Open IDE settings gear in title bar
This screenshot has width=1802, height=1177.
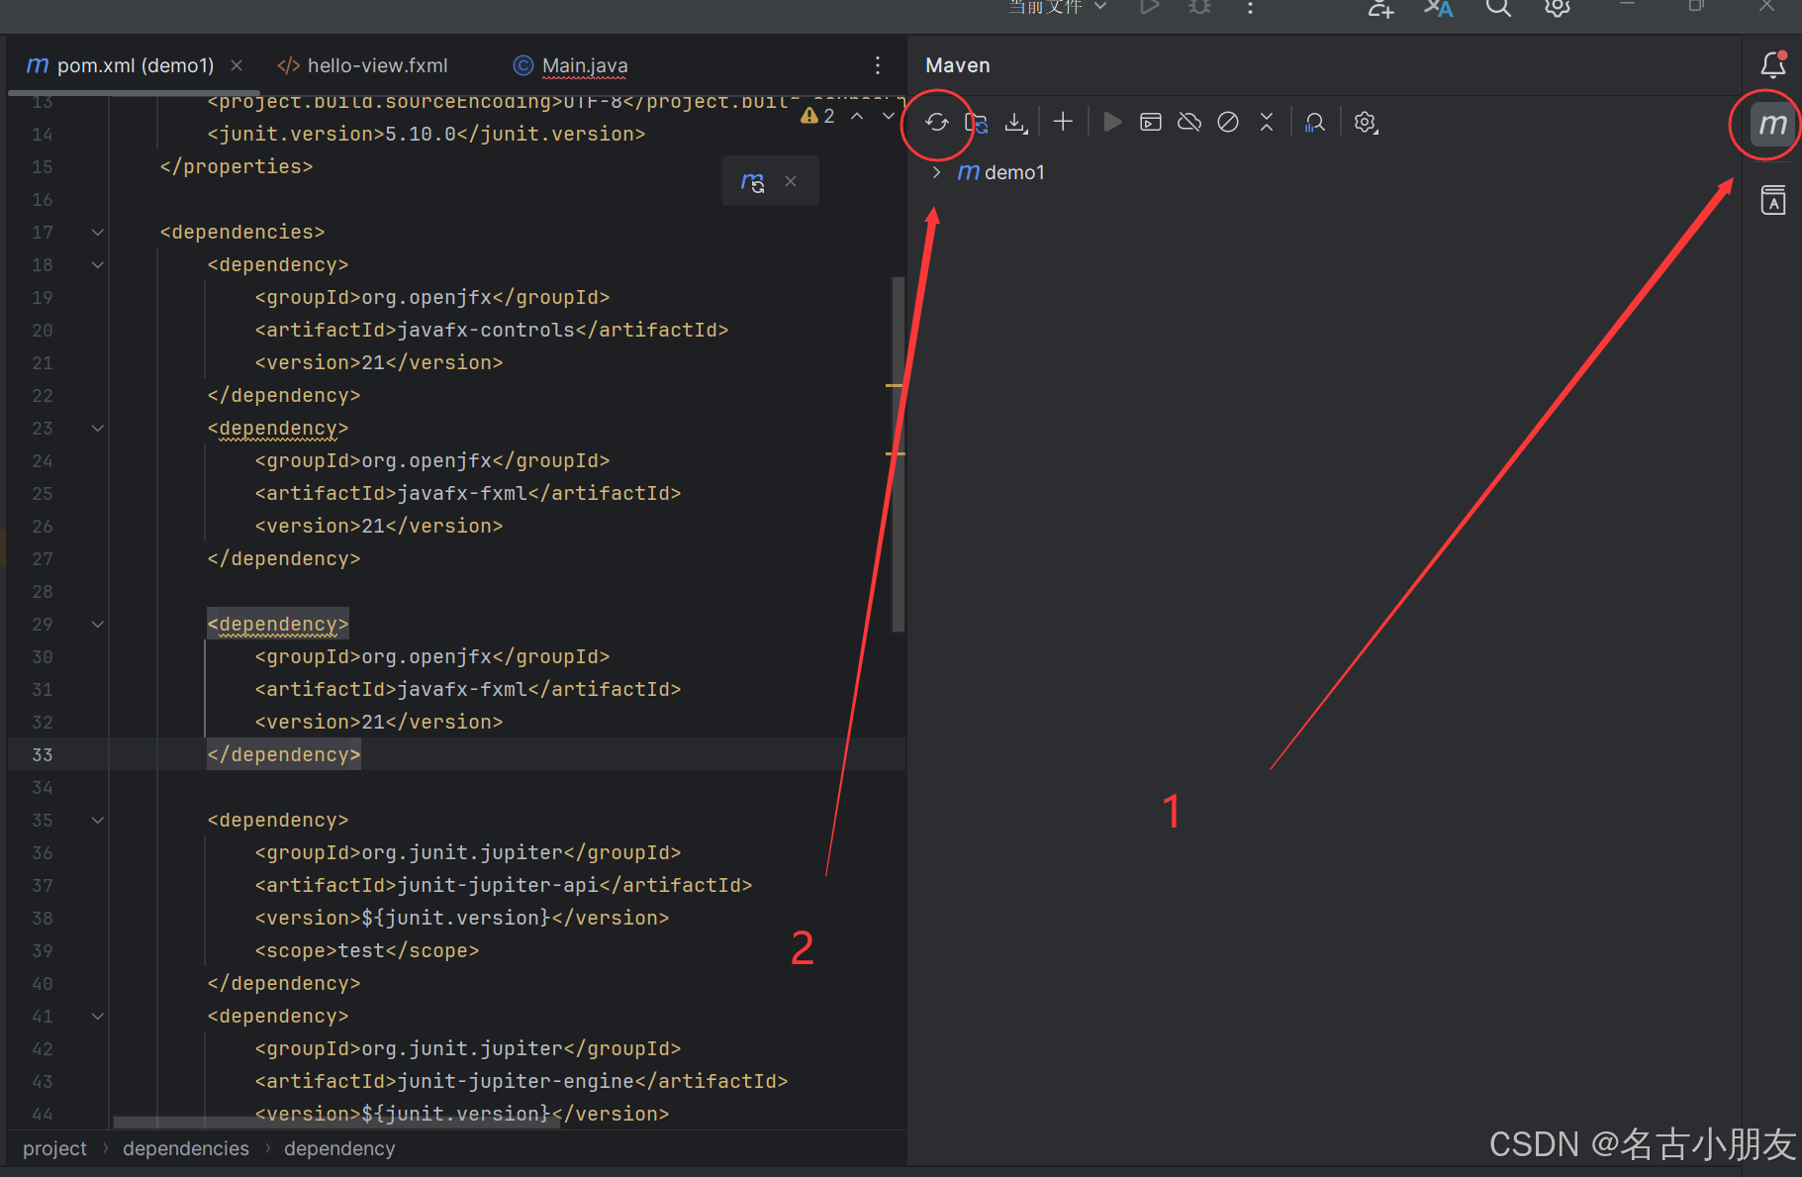(x=1558, y=8)
